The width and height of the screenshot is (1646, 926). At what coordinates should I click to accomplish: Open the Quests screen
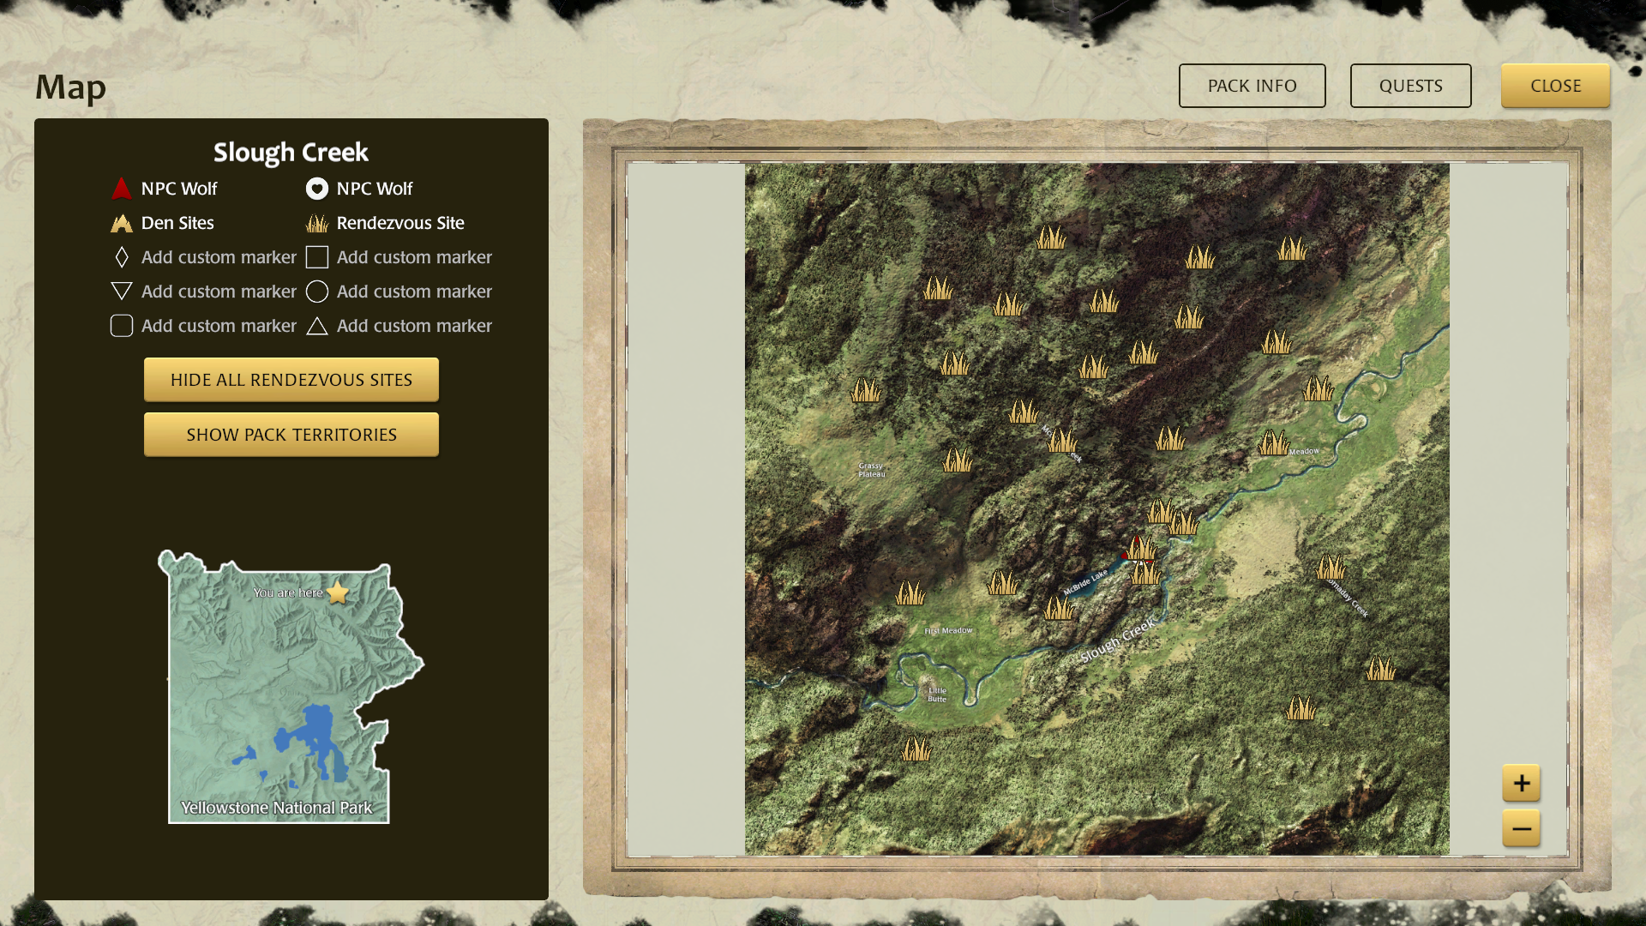1410,86
